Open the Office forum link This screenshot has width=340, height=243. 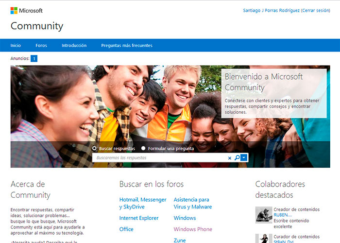pos(126,229)
